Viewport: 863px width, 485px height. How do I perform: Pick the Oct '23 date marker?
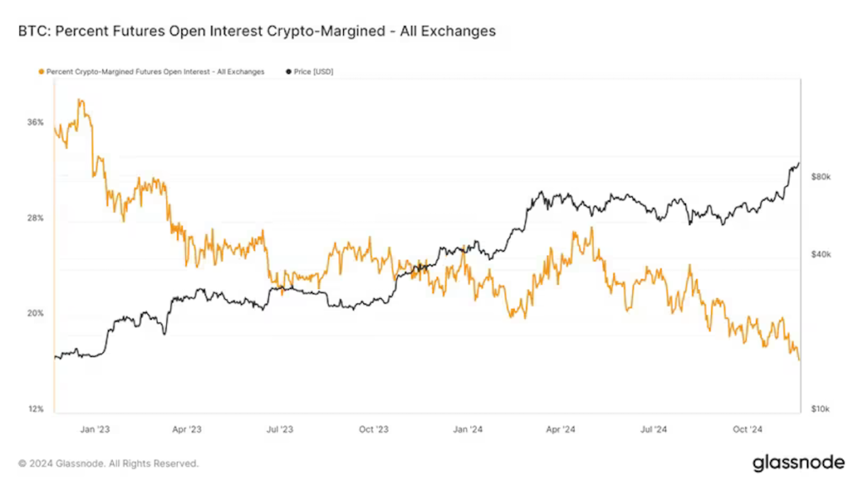click(373, 429)
